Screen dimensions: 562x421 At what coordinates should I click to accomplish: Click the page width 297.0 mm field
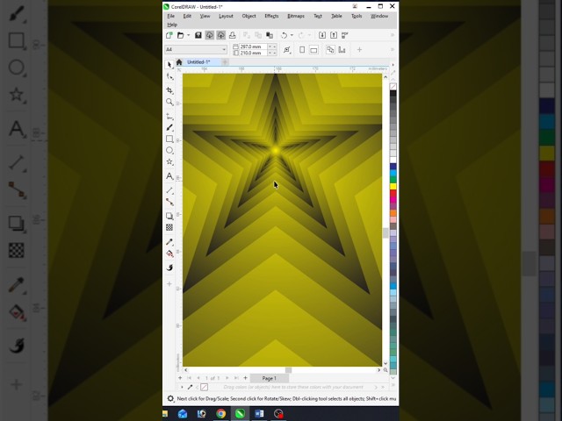[x=254, y=46]
